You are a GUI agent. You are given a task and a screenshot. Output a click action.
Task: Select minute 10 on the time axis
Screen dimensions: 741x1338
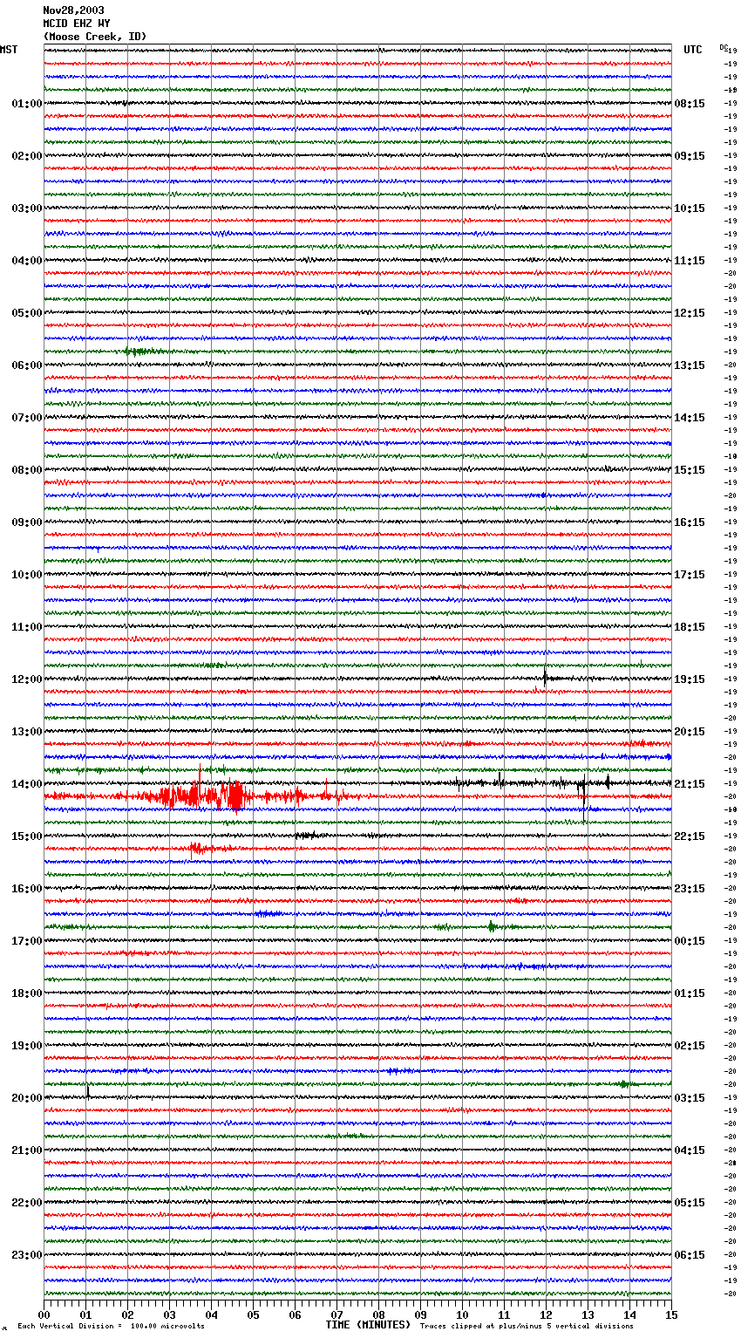coord(462,1314)
